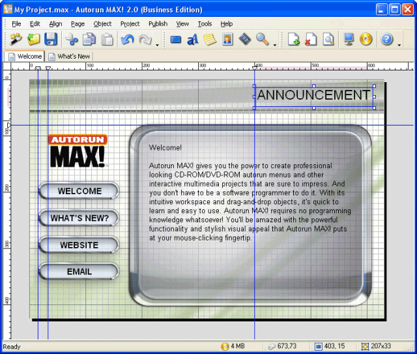Copy the selected object icon
417x354 pixels.
click(89, 39)
